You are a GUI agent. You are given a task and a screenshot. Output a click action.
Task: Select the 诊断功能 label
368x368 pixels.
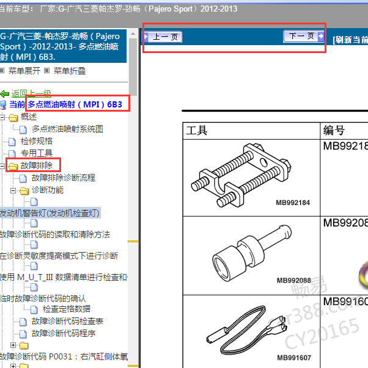coord(48,190)
